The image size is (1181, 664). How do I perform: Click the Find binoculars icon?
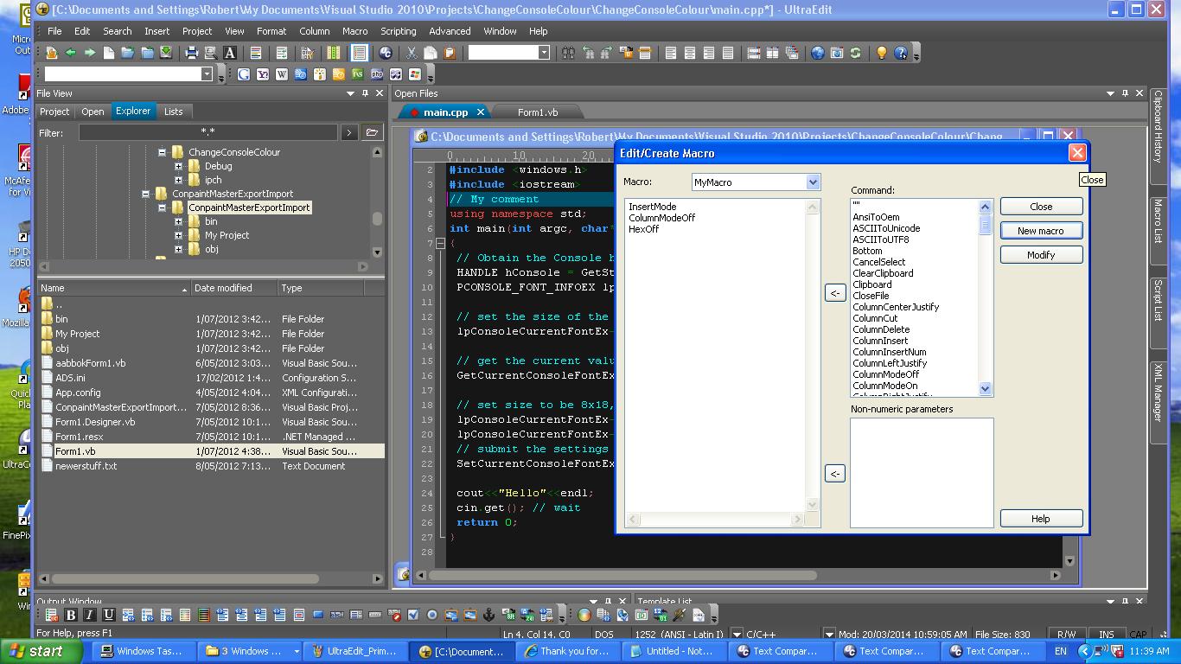pos(568,53)
